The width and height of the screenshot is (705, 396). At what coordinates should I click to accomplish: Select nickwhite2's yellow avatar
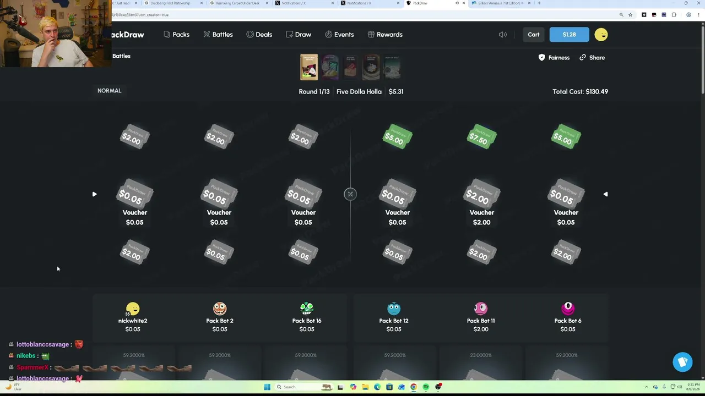[133, 309]
